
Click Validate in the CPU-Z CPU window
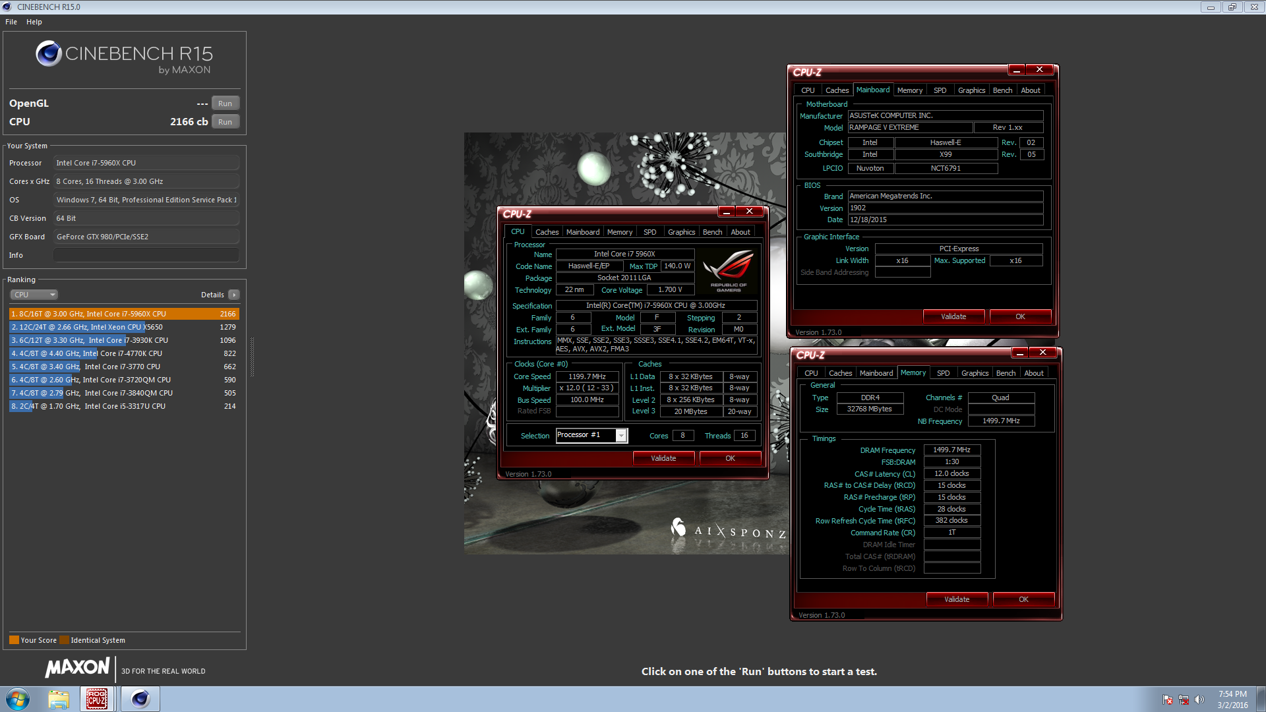[663, 458]
